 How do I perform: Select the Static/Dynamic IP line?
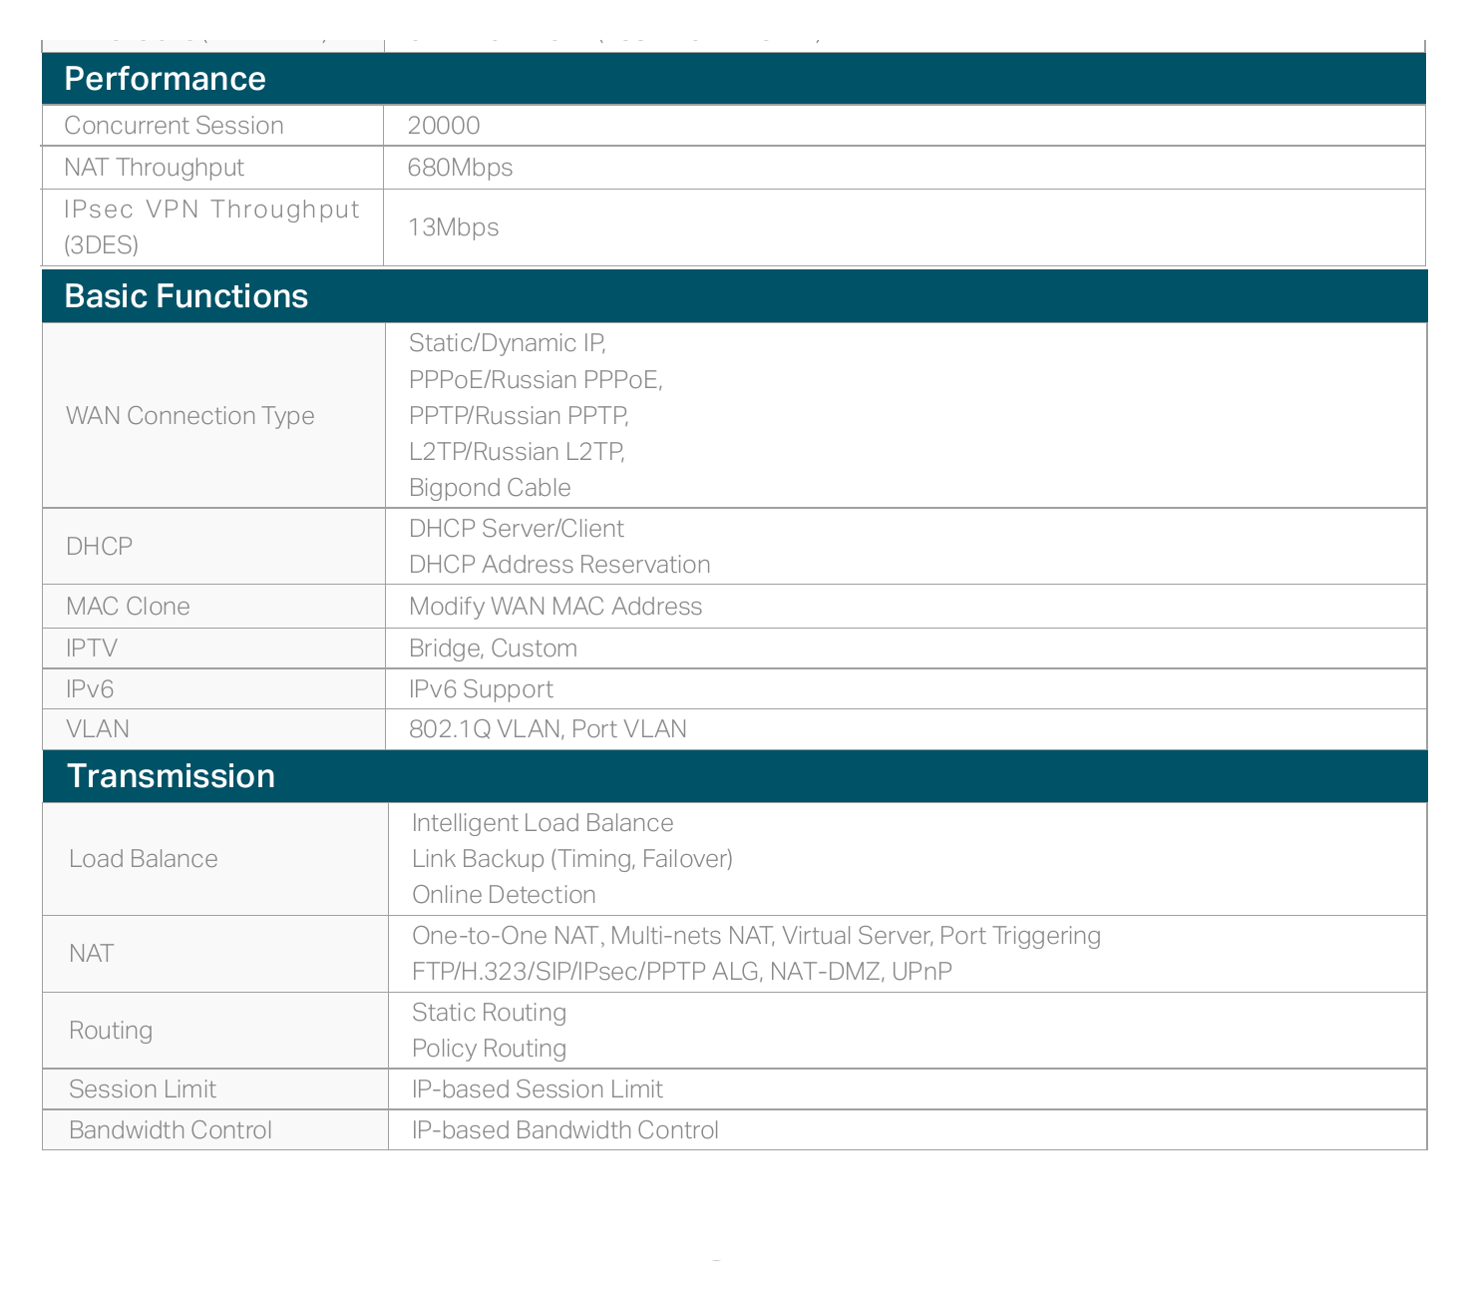coord(507,343)
